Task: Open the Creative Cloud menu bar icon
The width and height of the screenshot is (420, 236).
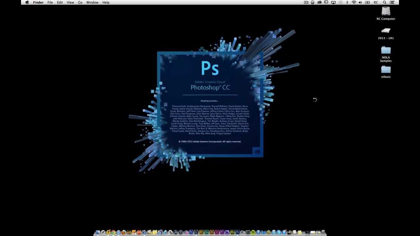Action: pyautogui.click(x=320, y=2)
